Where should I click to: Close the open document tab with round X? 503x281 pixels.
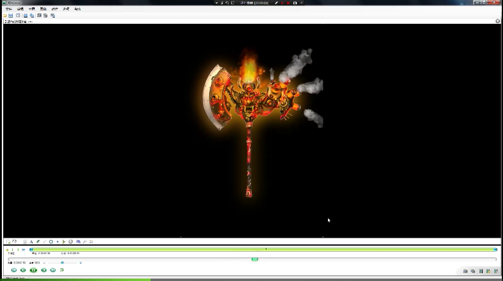click(x=498, y=21)
